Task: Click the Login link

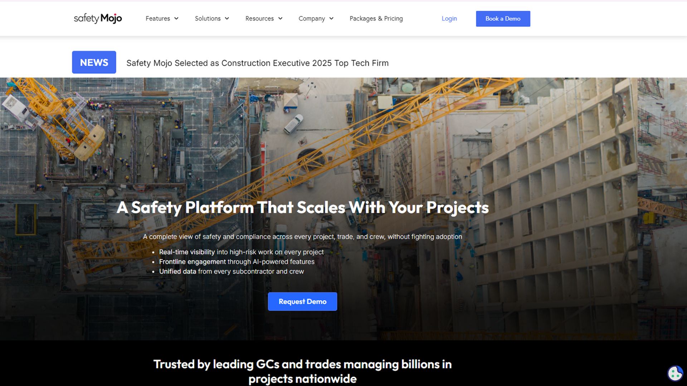Action: point(449,19)
